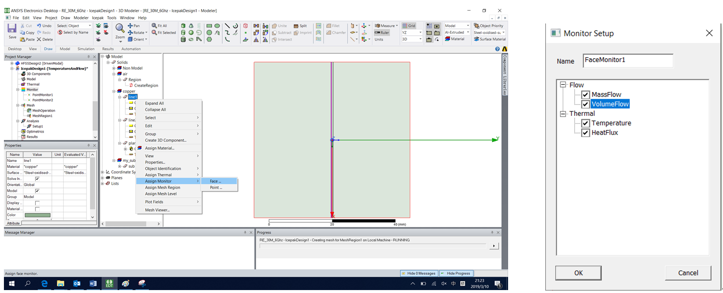Toggle the Solve Inside checkbox in Properties
723x293 pixels.
click(37, 179)
